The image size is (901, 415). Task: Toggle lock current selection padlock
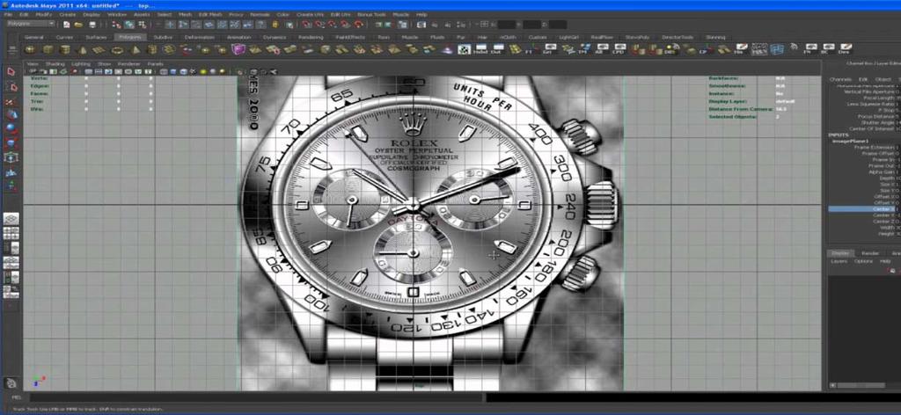pos(275,25)
